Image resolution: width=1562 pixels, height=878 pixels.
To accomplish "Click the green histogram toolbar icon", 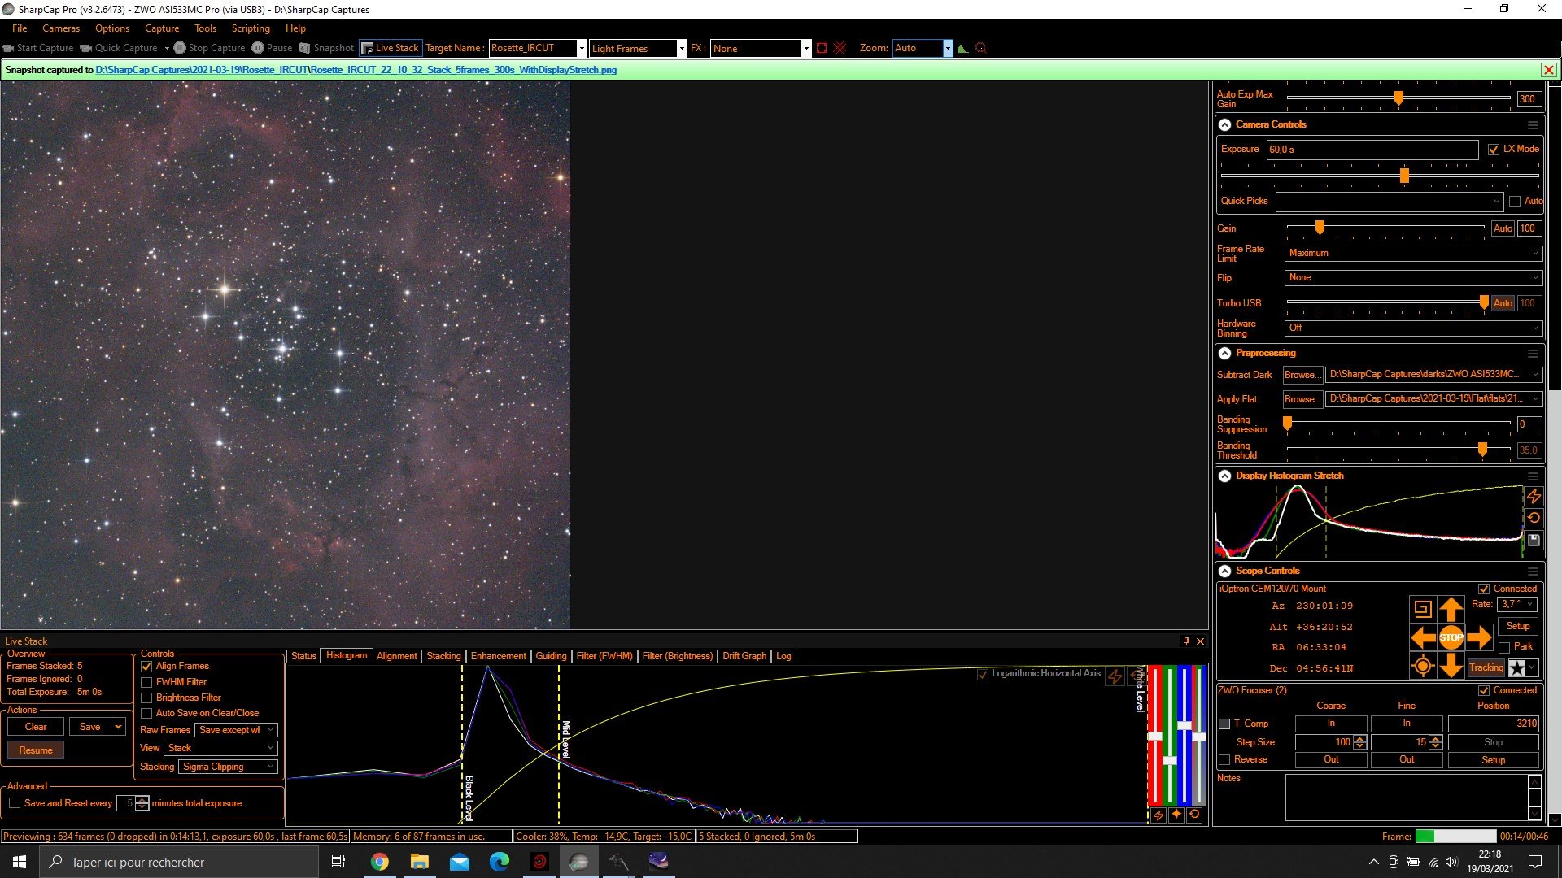I will click(x=963, y=48).
